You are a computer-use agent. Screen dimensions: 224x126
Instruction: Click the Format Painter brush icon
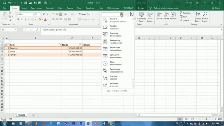click(x=10, y=20)
